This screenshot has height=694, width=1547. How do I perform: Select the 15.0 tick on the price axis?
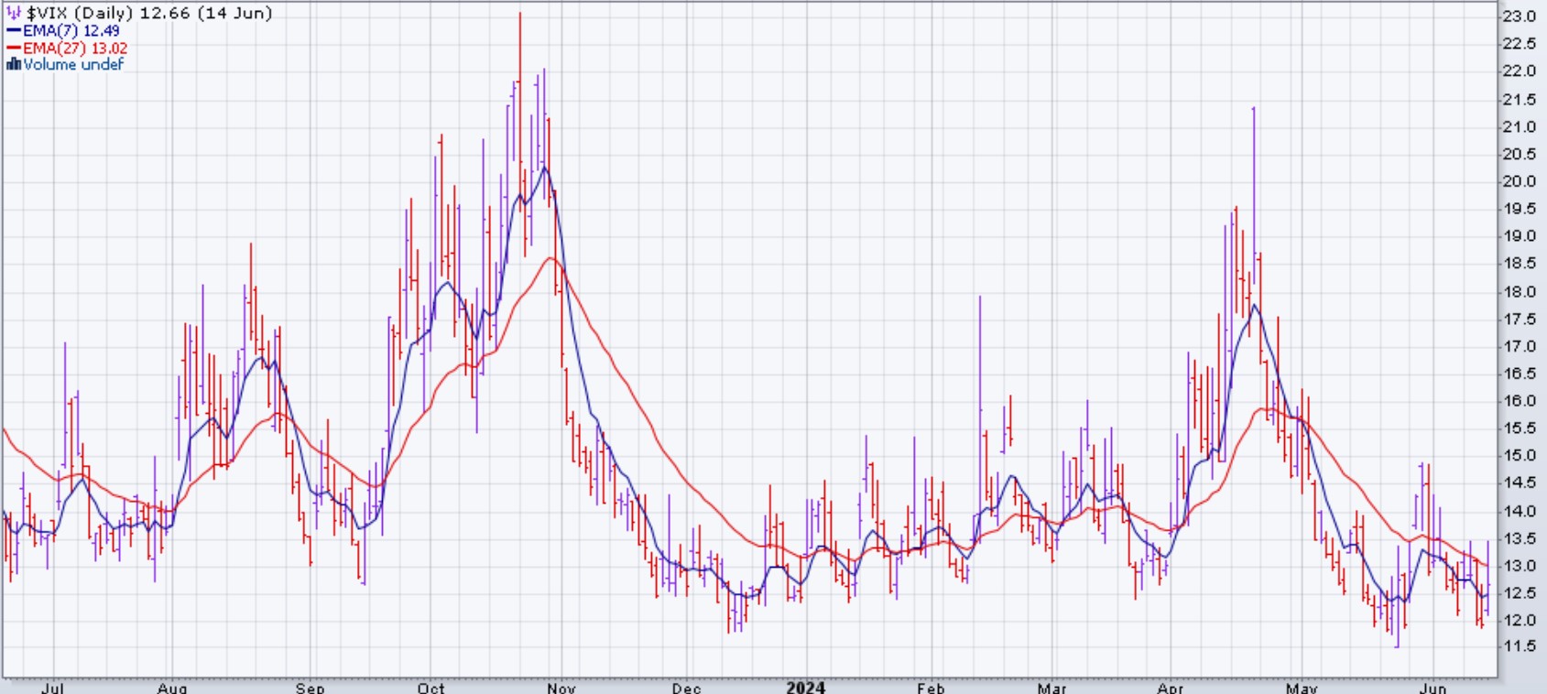coord(1519,455)
